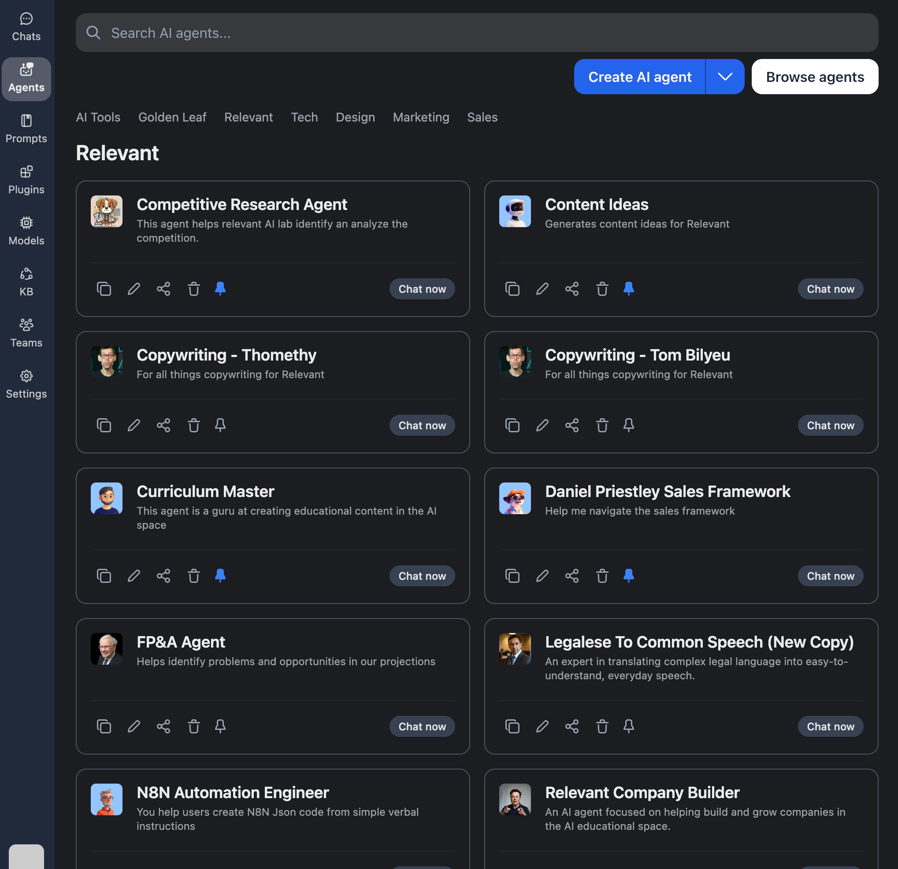Pin the Copywriting - Tom Bilyeu agent
898x869 pixels.
(629, 425)
